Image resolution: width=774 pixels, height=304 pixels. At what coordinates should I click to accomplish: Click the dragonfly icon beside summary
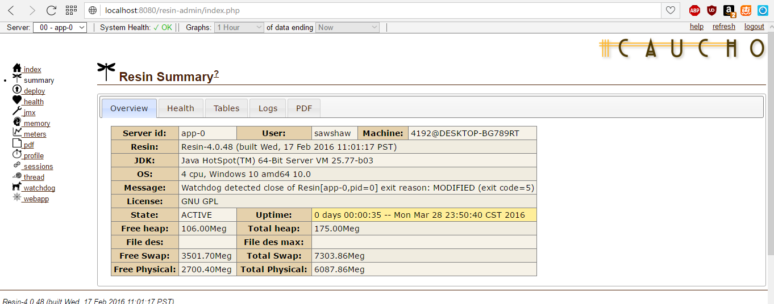click(17, 79)
